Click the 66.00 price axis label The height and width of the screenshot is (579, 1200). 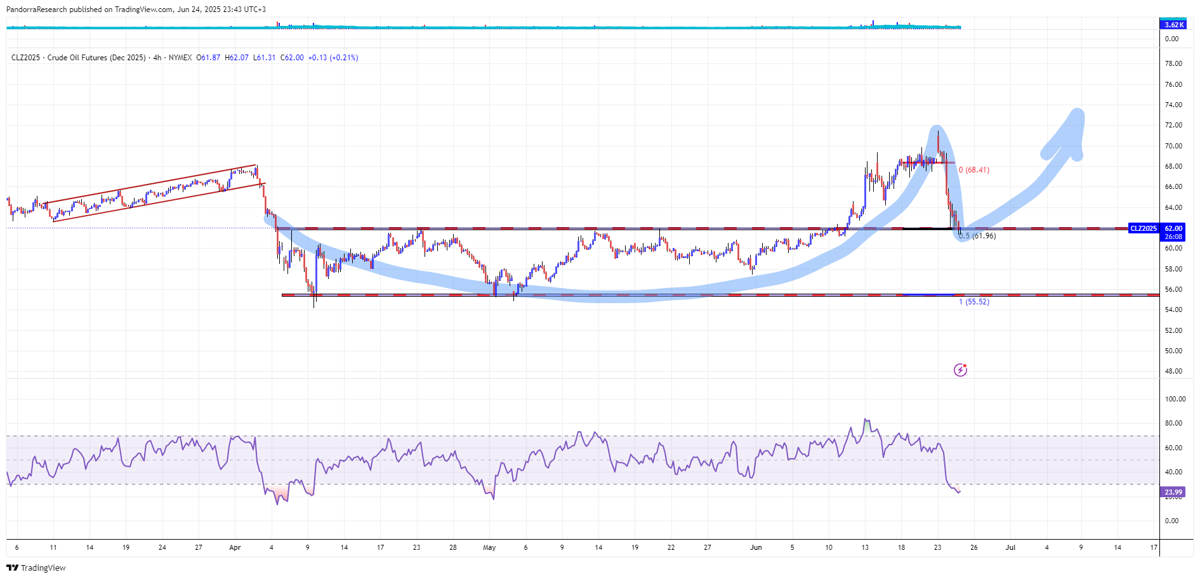click(x=1173, y=186)
